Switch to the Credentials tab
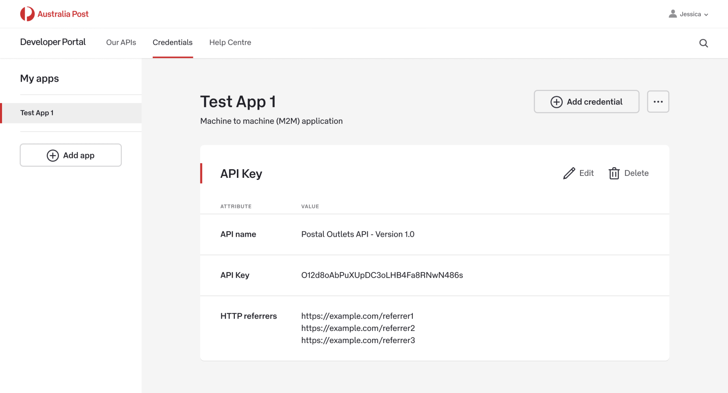The image size is (728, 393). [x=173, y=43]
